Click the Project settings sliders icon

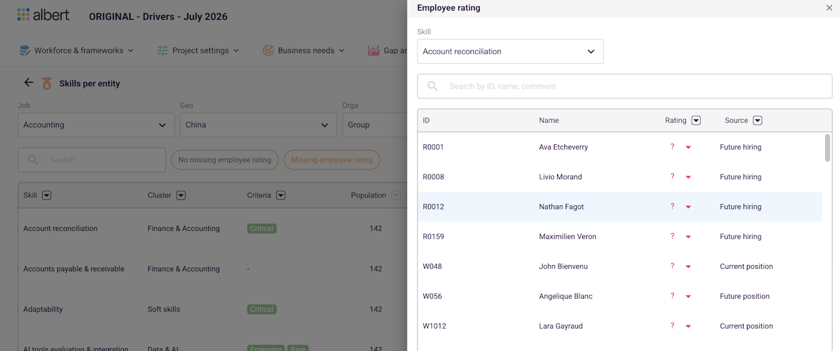163,51
